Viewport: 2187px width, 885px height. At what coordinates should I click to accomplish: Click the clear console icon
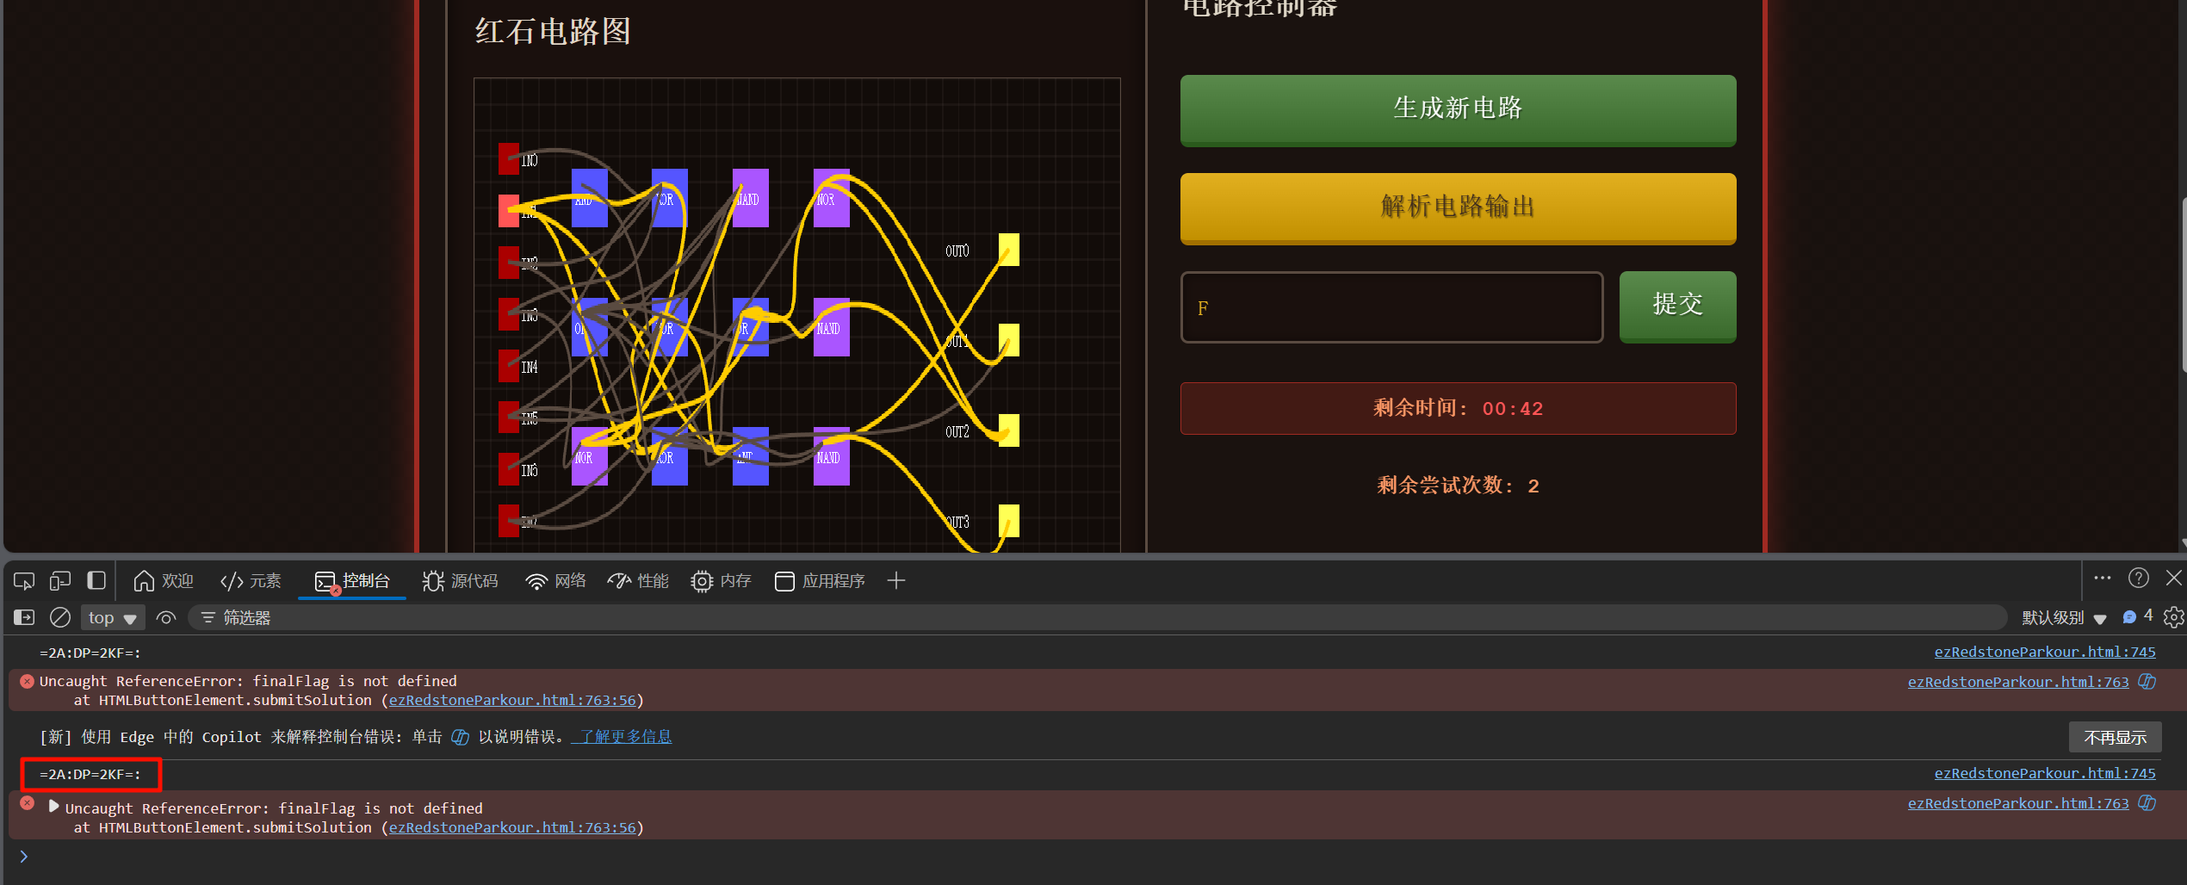(x=59, y=617)
